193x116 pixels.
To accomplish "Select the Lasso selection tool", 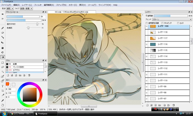I will click(3, 67).
